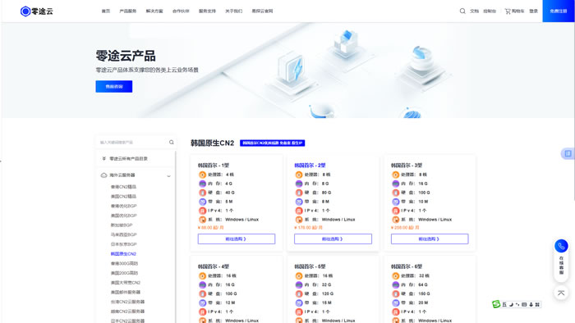
Task: Open the header search magnifier icon
Action: coord(462,11)
